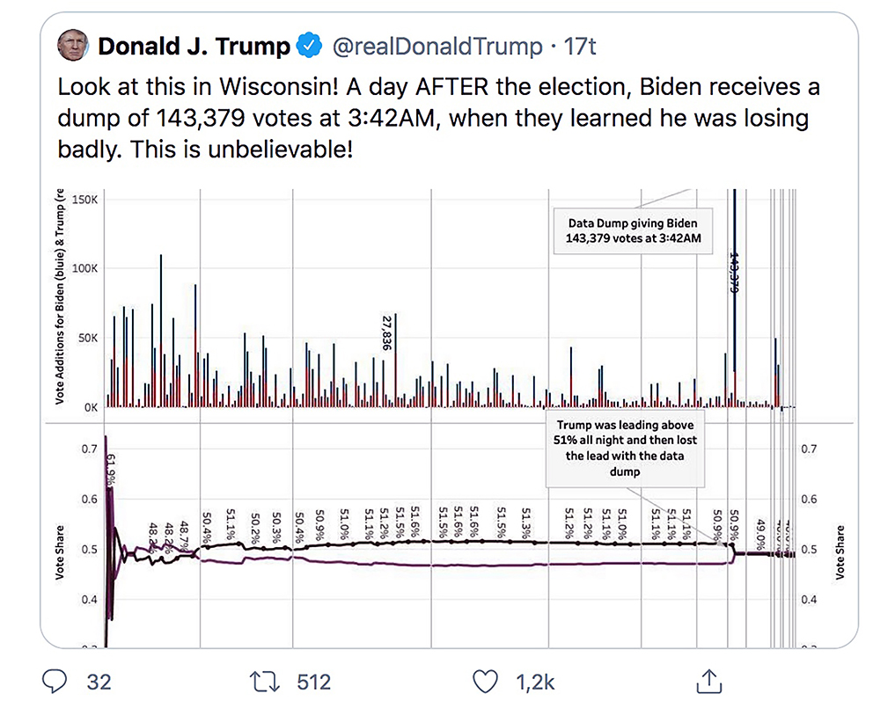Click the 32 replies count
The image size is (873, 708).
pos(98,682)
